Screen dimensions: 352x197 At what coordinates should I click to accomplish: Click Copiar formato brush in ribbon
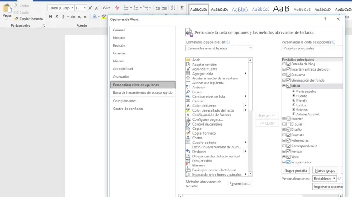[x=17, y=19]
